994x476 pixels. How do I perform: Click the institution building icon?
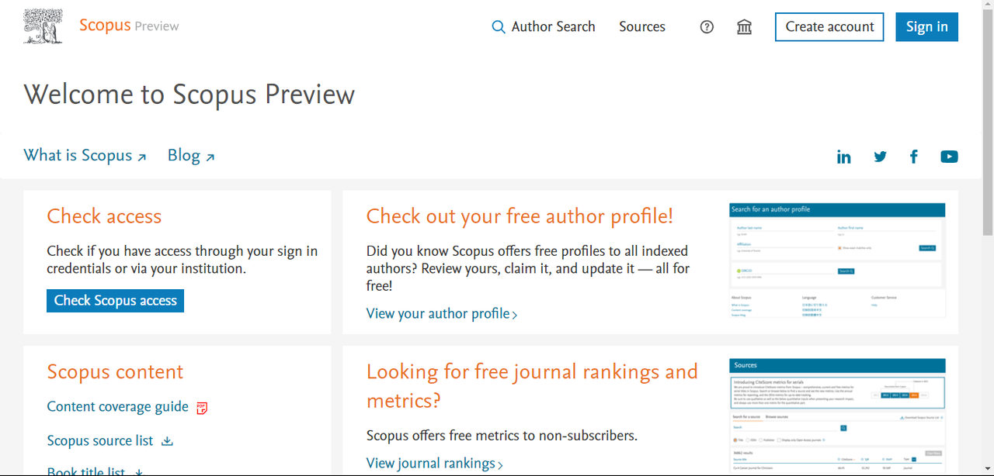pos(744,27)
